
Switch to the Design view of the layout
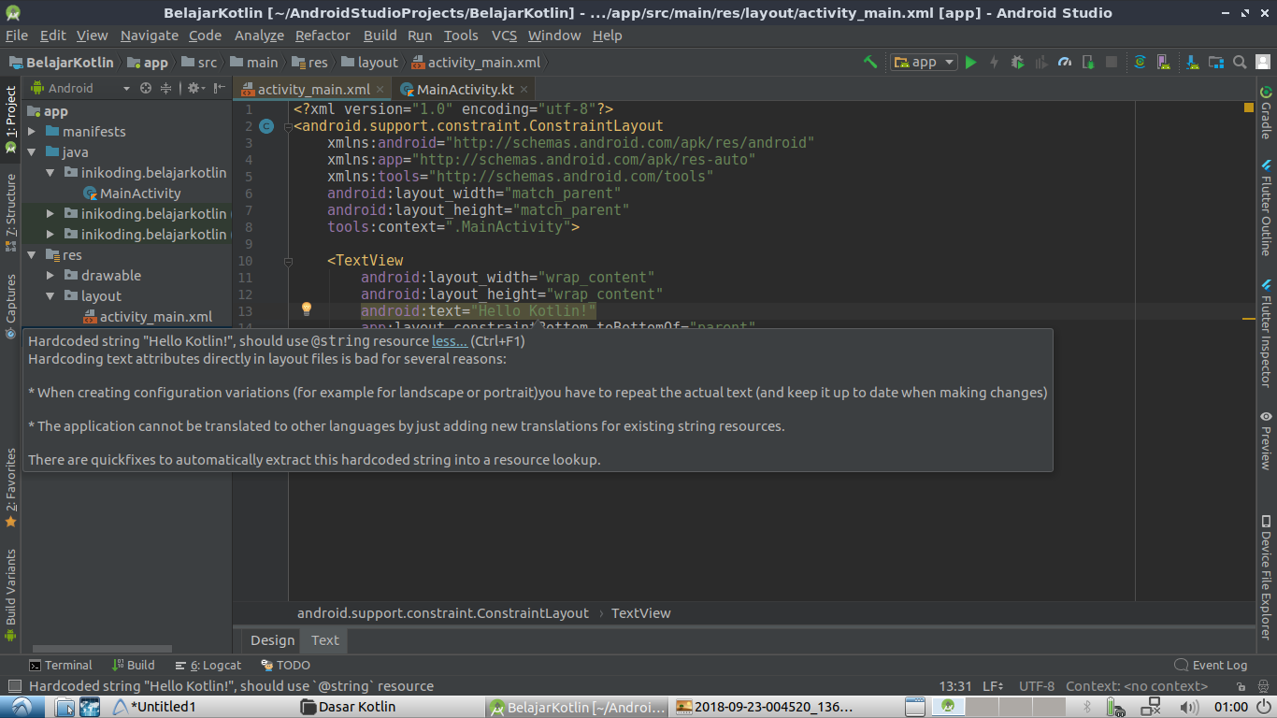coord(271,640)
